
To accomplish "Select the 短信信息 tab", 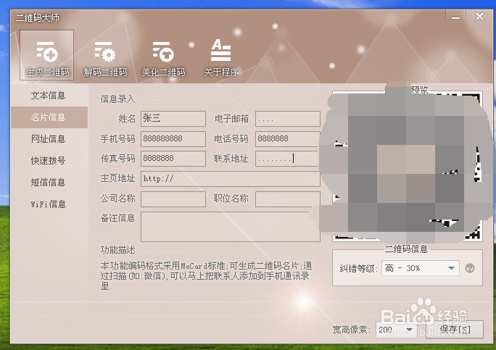I will tap(49, 183).
